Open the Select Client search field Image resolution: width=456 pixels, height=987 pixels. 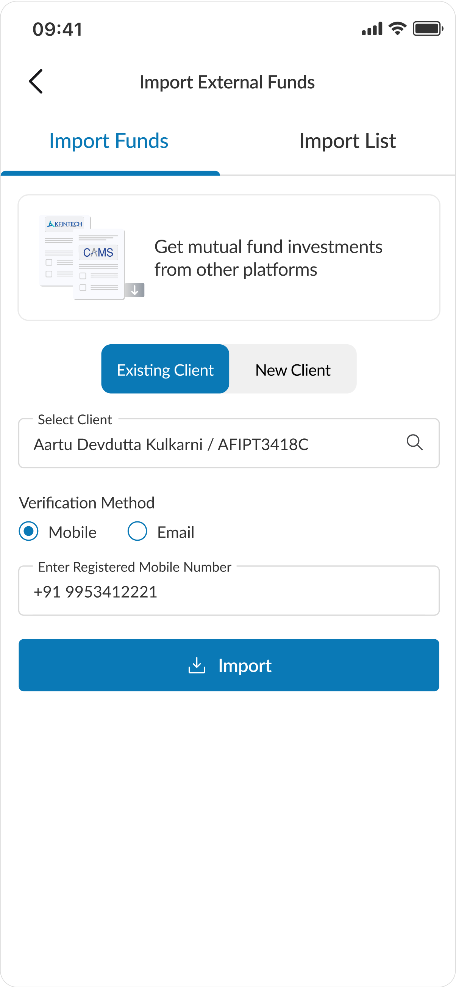tap(214, 444)
